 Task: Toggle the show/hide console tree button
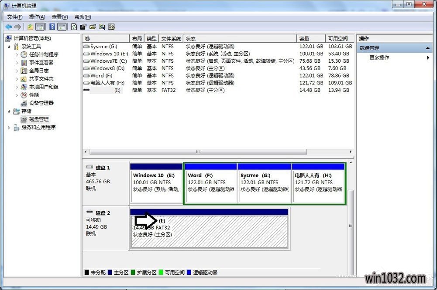click(x=40, y=27)
